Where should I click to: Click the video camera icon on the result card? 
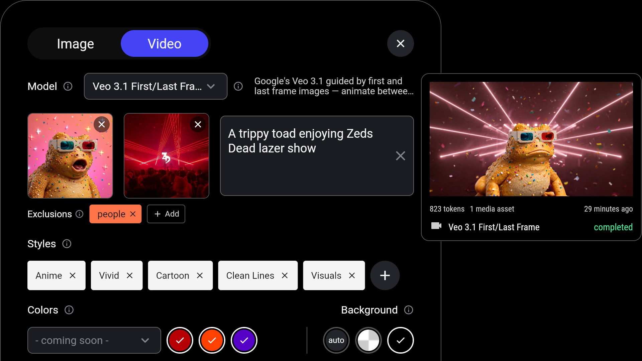(x=436, y=226)
